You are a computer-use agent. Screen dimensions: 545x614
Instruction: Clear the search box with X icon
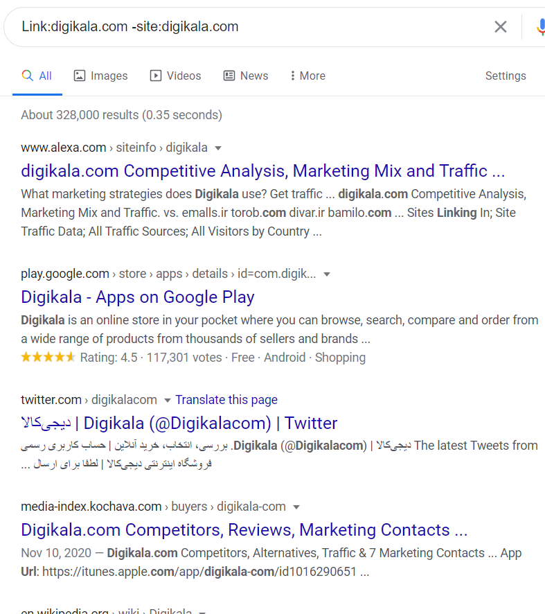[500, 27]
